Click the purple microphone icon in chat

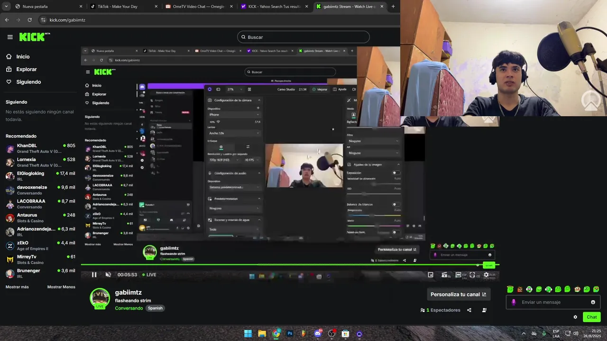click(514, 302)
